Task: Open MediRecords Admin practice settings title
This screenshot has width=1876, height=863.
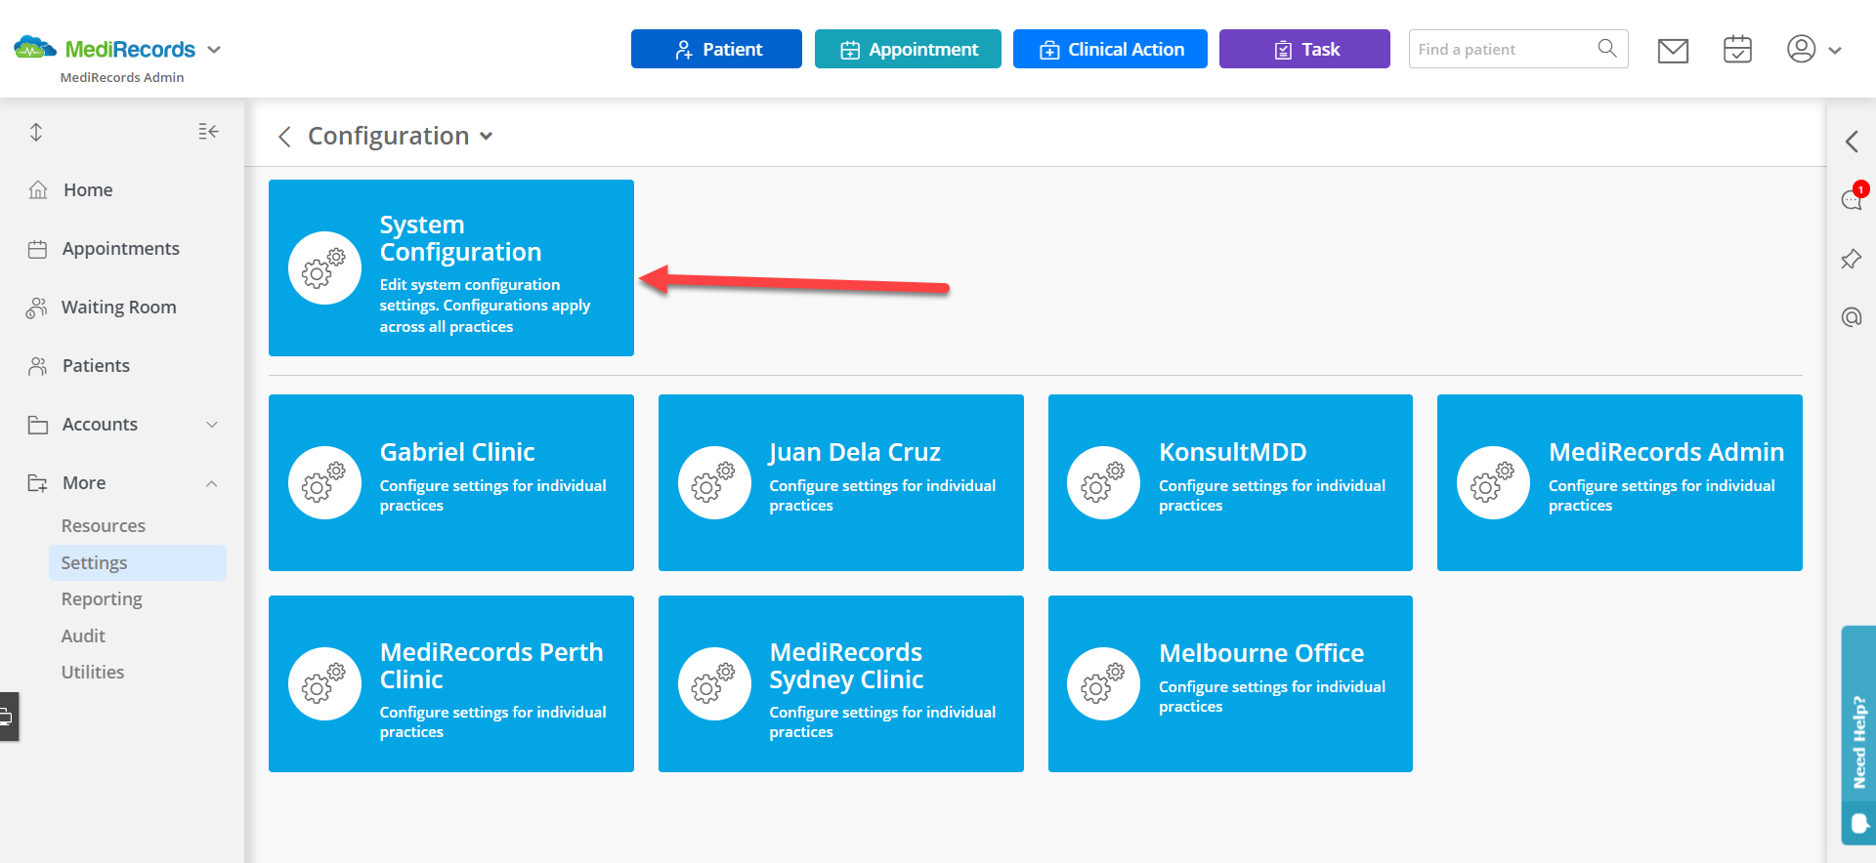Action: (x=1666, y=452)
